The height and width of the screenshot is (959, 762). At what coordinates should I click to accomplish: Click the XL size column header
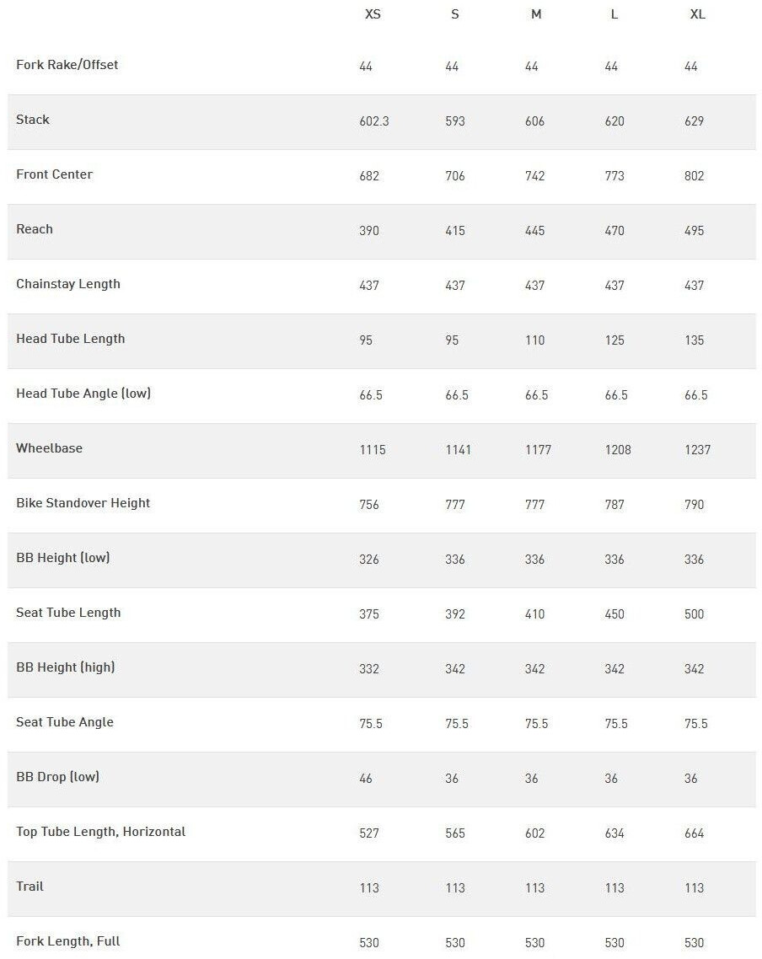pyautogui.click(x=697, y=14)
